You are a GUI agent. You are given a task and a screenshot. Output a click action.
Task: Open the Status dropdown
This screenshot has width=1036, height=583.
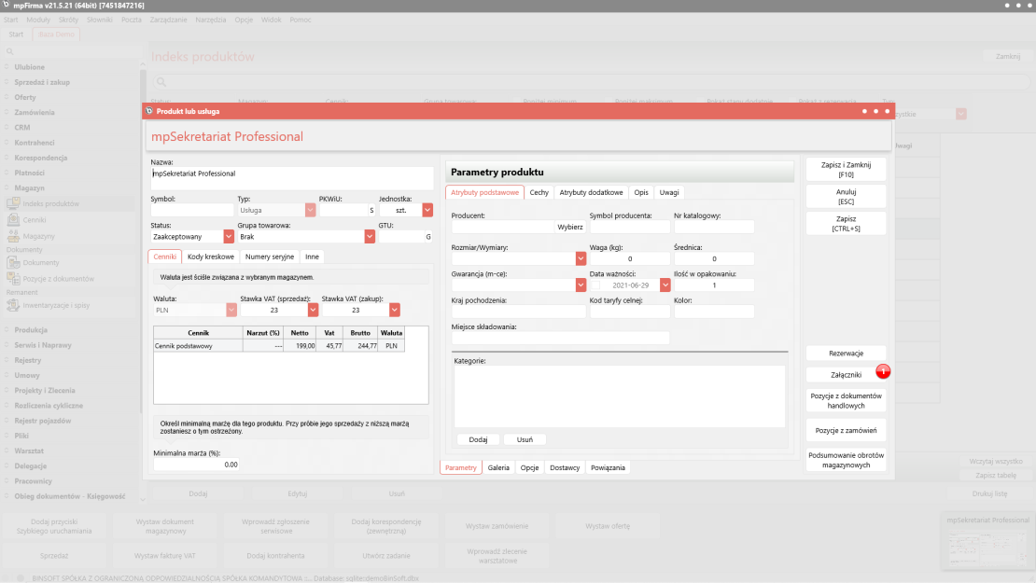[229, 236]
